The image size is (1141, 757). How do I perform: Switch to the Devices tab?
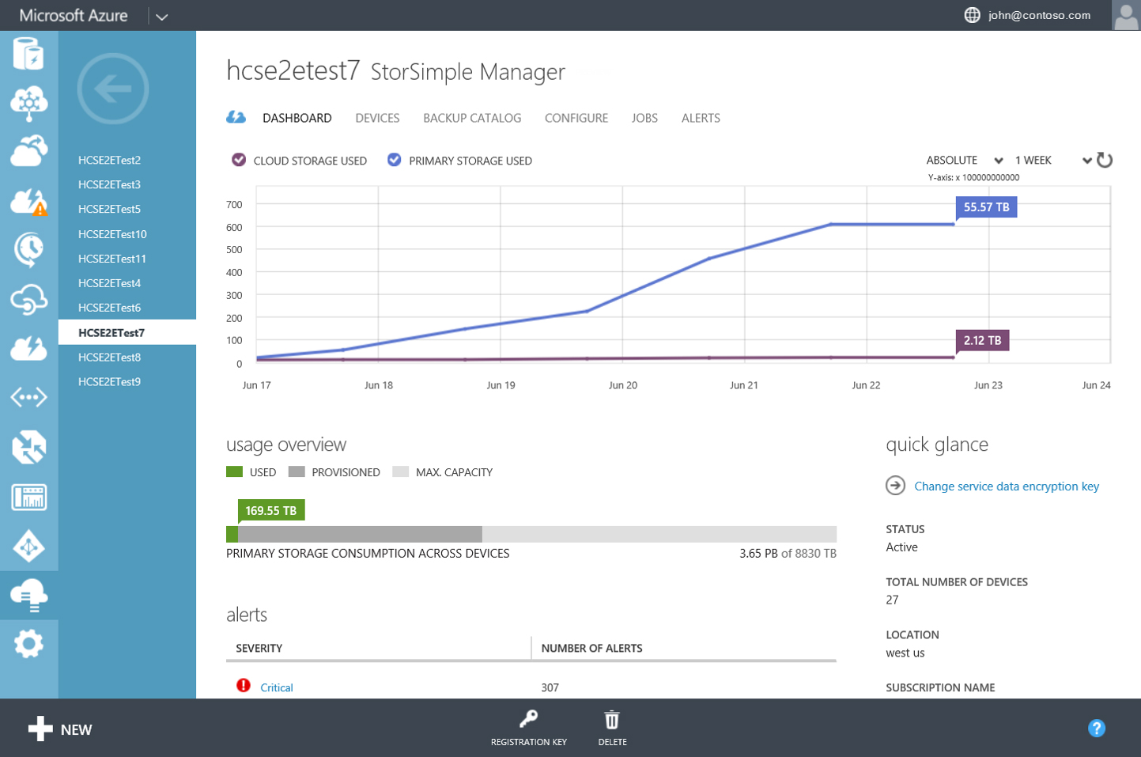pos(377,118)
